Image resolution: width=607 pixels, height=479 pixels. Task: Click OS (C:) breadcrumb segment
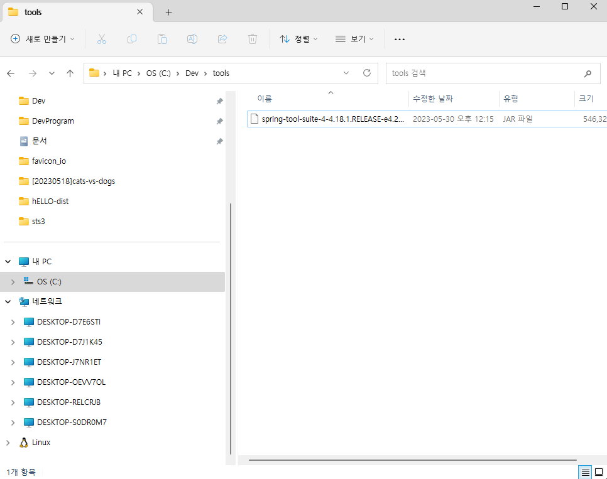tap(158, 73)
